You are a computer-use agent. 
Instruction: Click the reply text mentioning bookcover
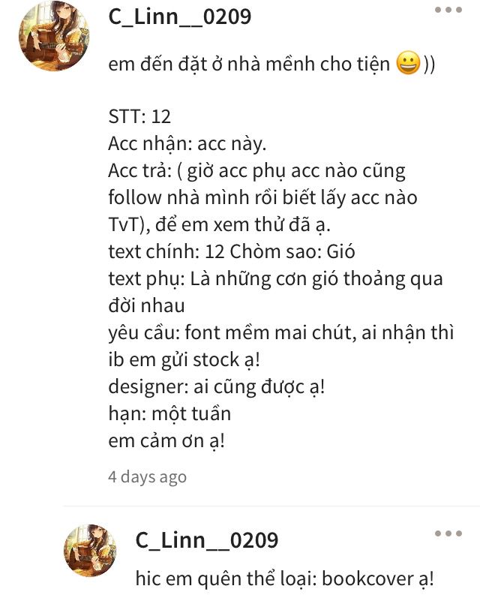(x=284, y=578)
